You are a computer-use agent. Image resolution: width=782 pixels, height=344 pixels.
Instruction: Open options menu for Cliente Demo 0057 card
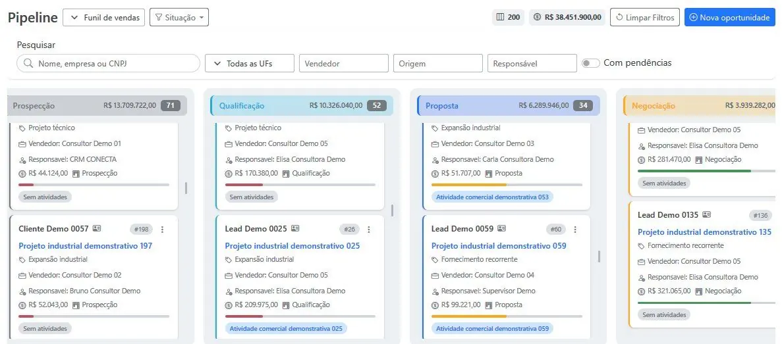[x=162, y=230]
